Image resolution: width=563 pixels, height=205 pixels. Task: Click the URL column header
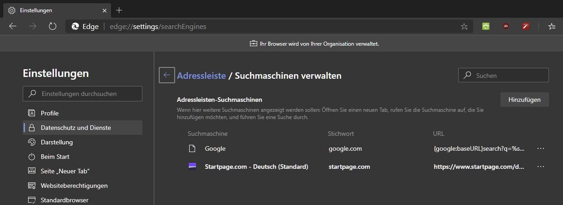[439, 133]
